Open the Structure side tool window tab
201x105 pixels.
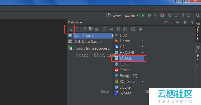(x=198, y=56)
